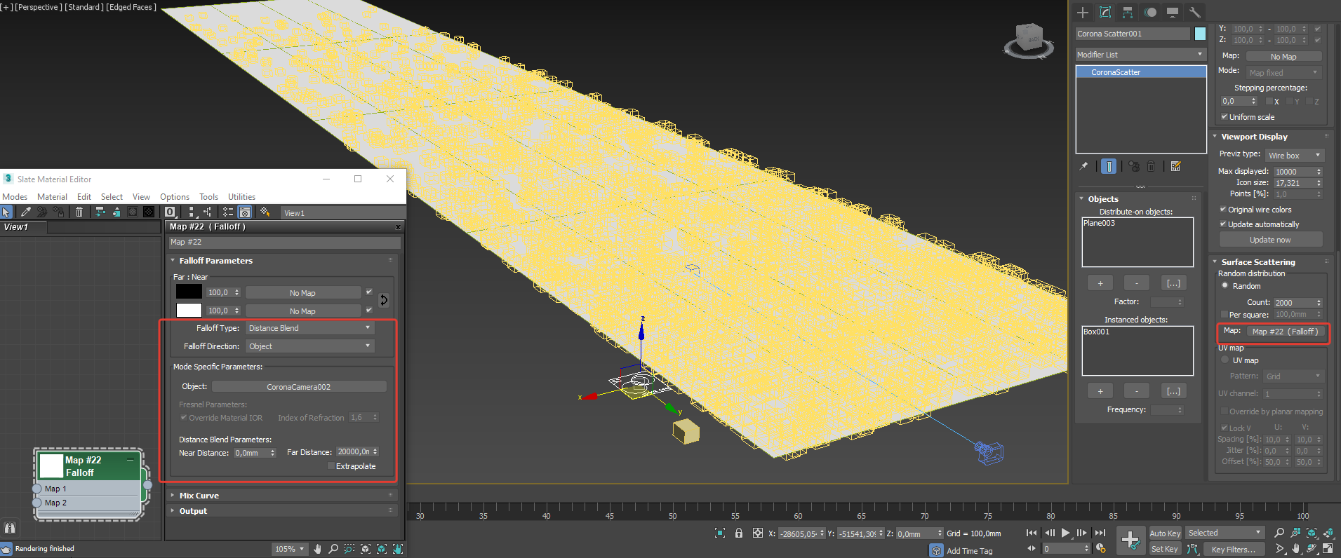Open the Hierarchy panel icon
The width and height of the screenshot is (1341, 558).
point(1128,13)
